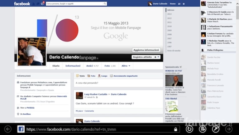The width and height of the screenshot is (239, 135).
Task: Select the Foto option in the composer
Action: pyautogui.click(x=91, y=76)
